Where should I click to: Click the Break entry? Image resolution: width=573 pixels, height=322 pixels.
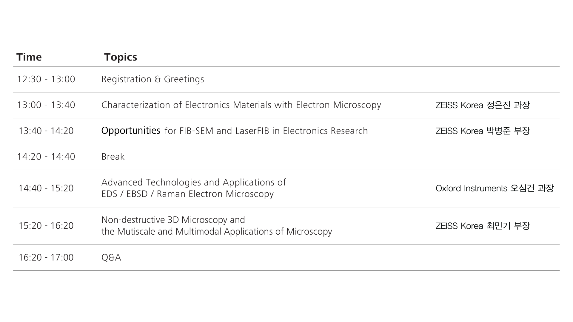tap(113, 157)
